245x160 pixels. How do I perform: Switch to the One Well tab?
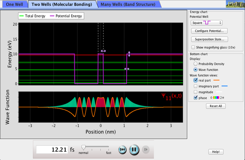coord(14,4)
